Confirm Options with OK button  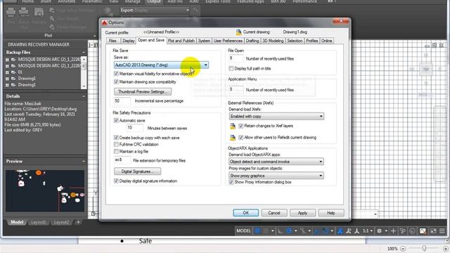click(245, 213)
